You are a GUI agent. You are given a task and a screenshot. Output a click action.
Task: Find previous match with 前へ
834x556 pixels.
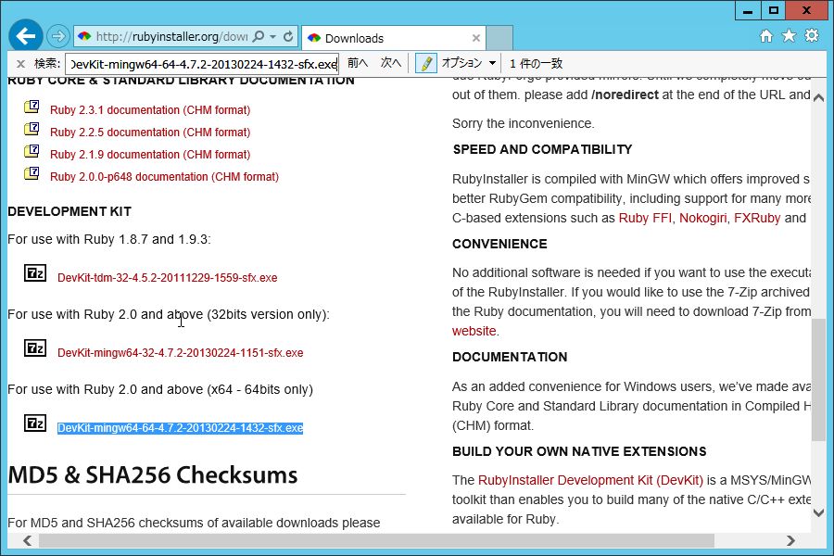coord(358,63)
